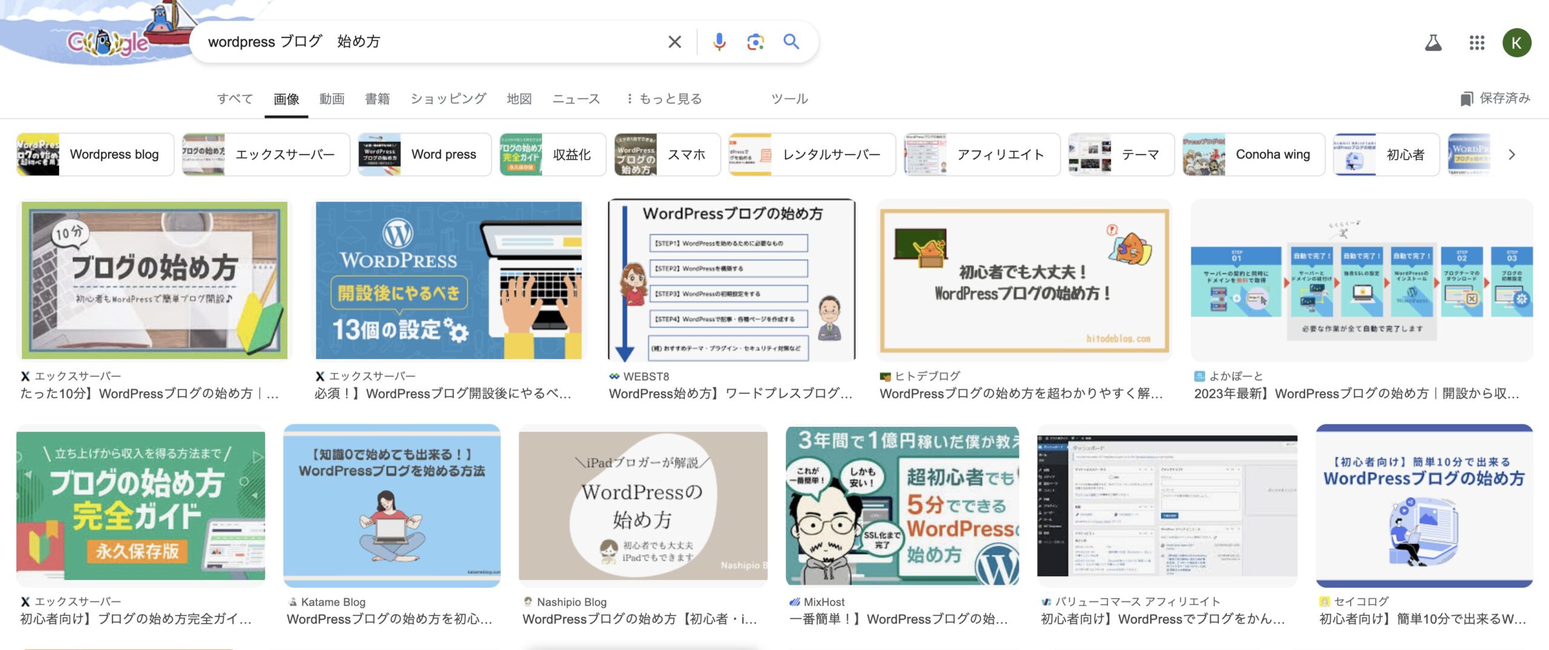Click the ヒトデブログ source label
Viewport: 1549px width, 650px height.
(x=928, y=376)
